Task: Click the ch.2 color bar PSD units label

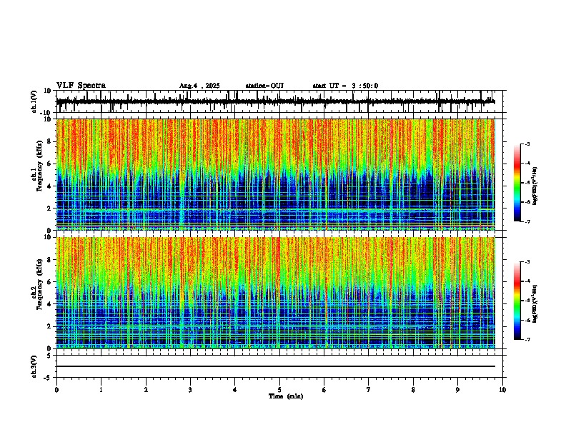Action: point(535,303)
